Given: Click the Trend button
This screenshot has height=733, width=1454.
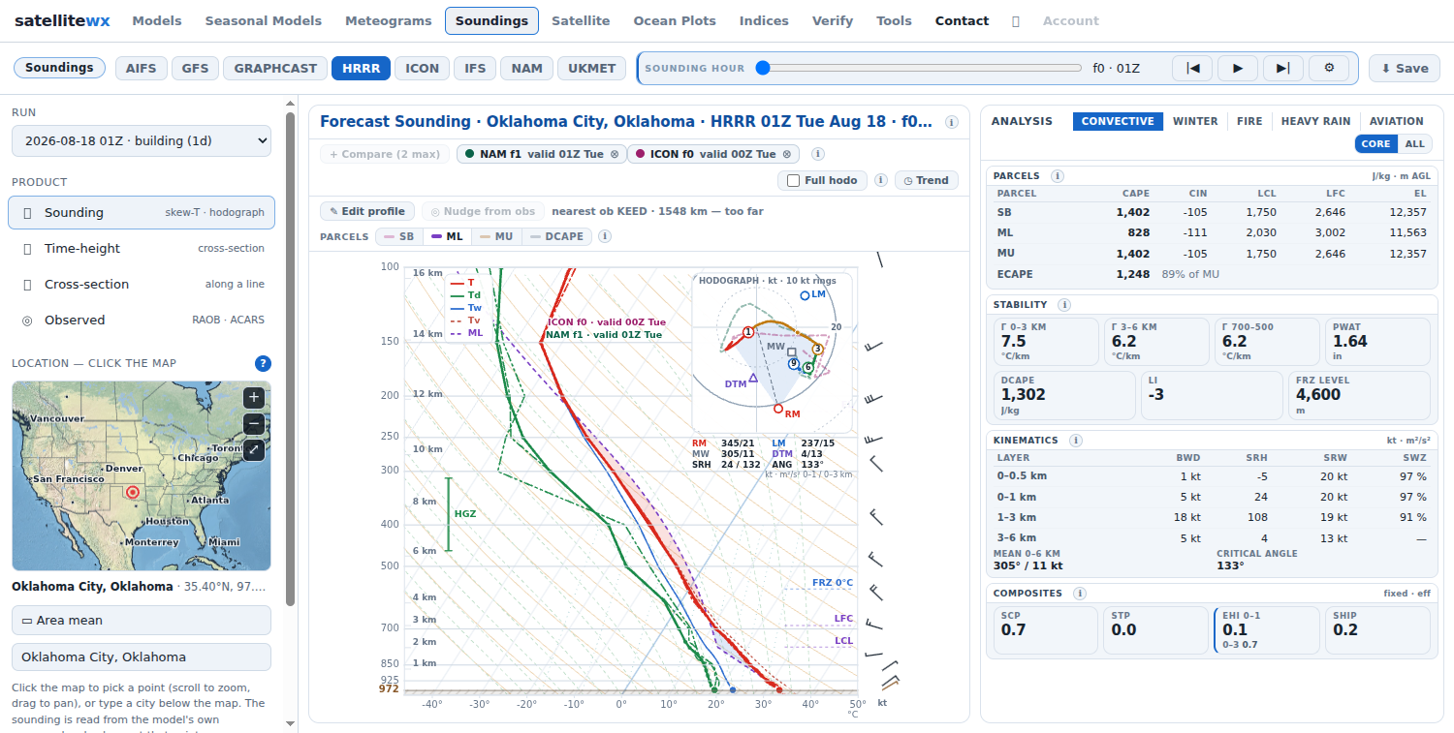Looking at the screenshot, I should [x=926, y=180].
